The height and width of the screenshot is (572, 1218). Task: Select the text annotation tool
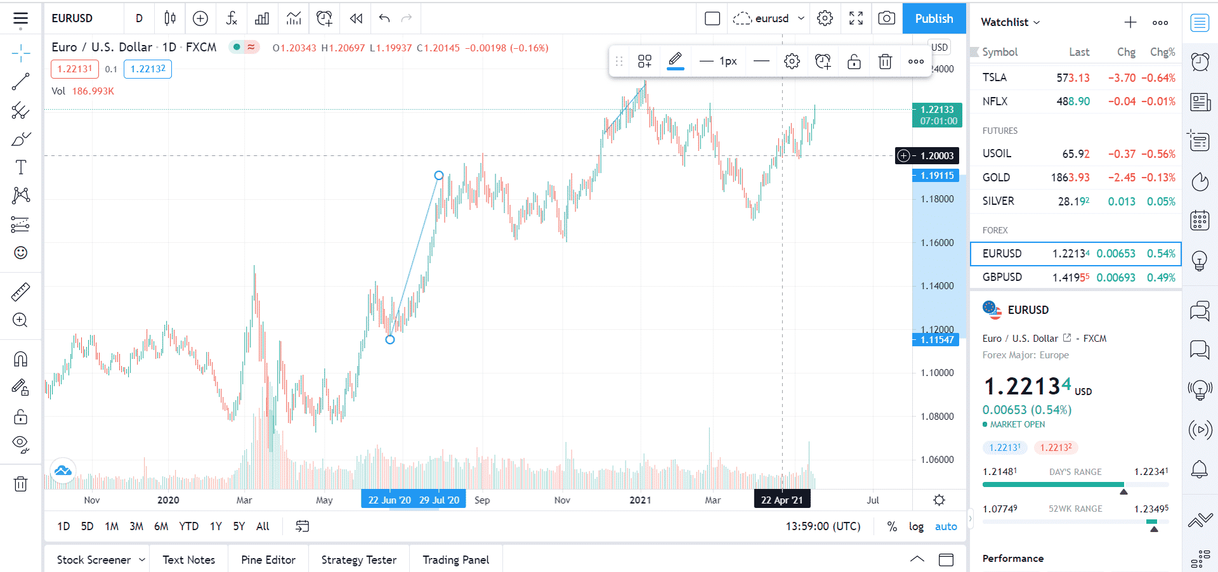(20, 167)
